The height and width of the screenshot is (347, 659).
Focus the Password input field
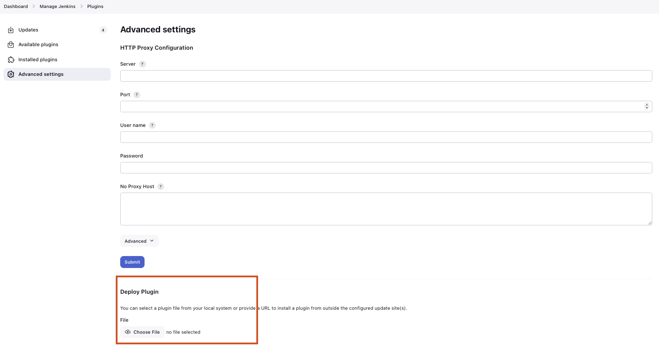[x=386, y=167]
